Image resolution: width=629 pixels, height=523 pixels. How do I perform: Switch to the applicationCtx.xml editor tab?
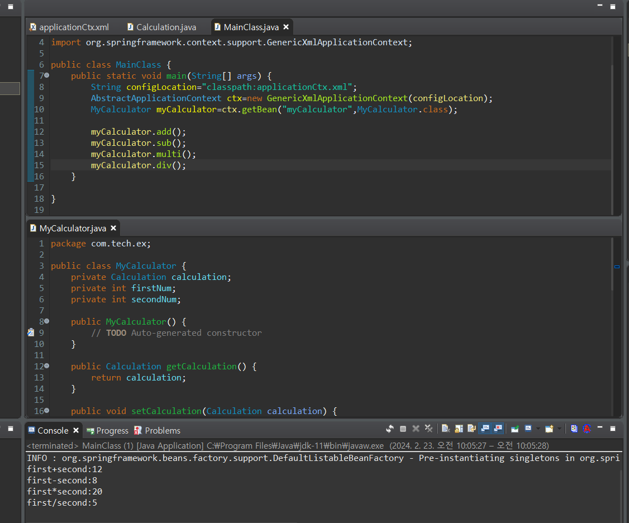coord(74,27)
